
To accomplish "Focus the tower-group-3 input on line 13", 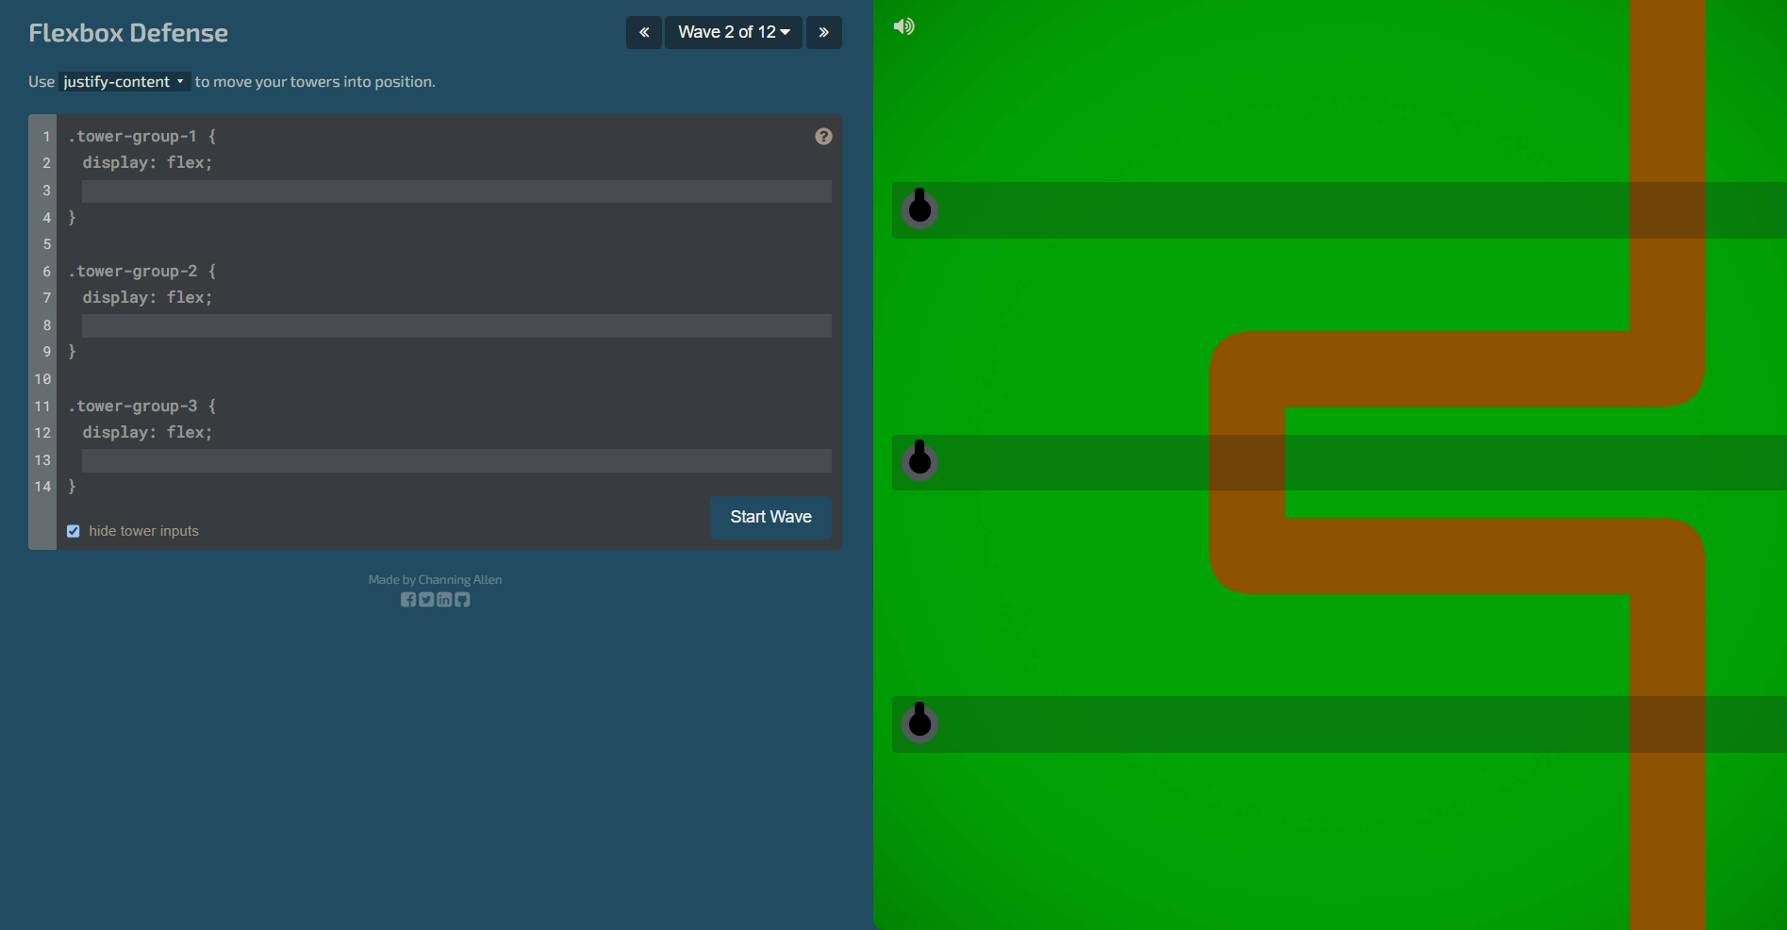I will click(x=456, y=460).
